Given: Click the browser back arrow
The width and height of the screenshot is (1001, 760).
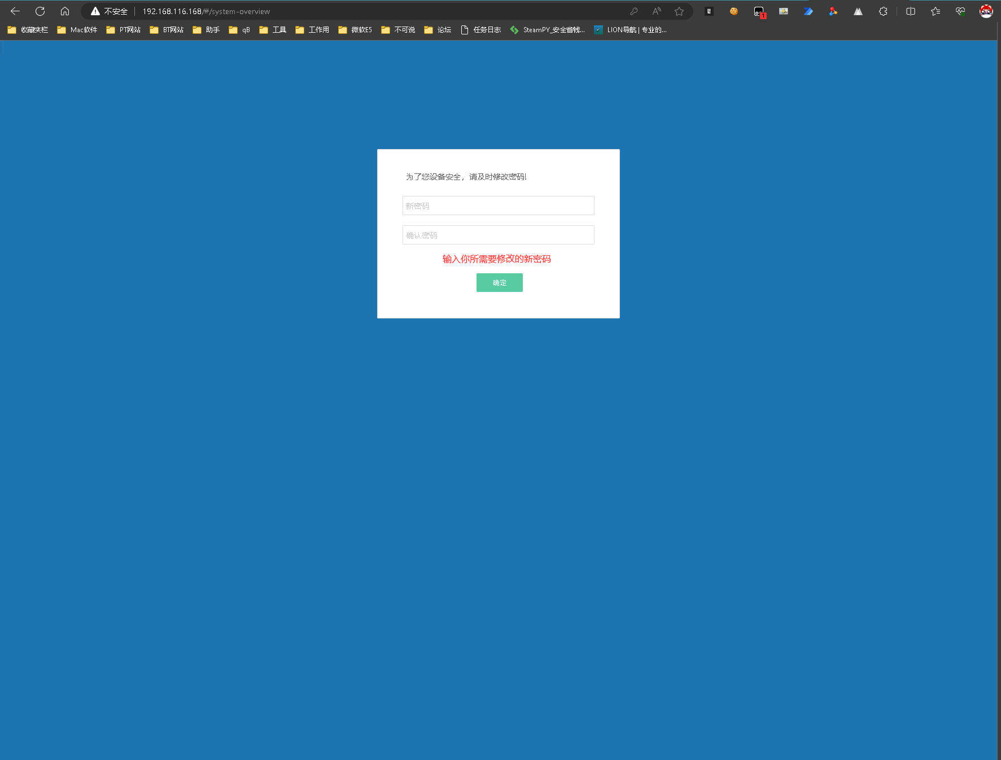Looking at the screenshot, I should click(15, 11).
